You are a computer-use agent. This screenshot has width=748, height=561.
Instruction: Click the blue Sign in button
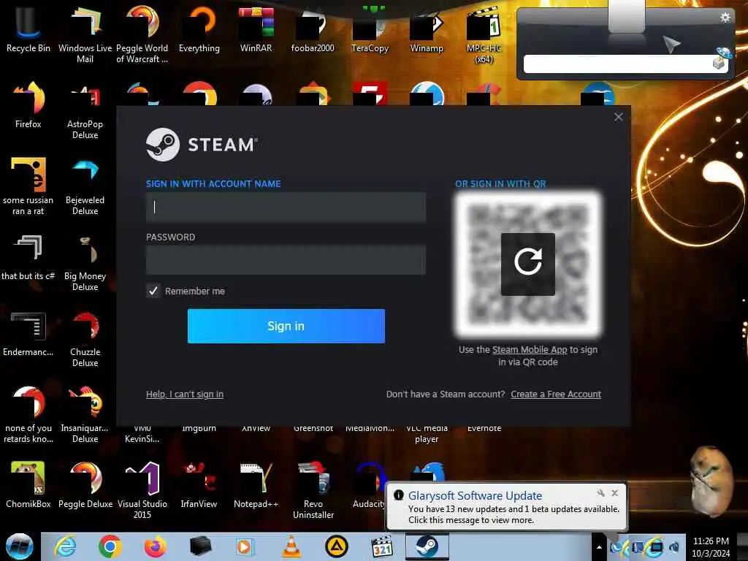[x=286, y=326]
